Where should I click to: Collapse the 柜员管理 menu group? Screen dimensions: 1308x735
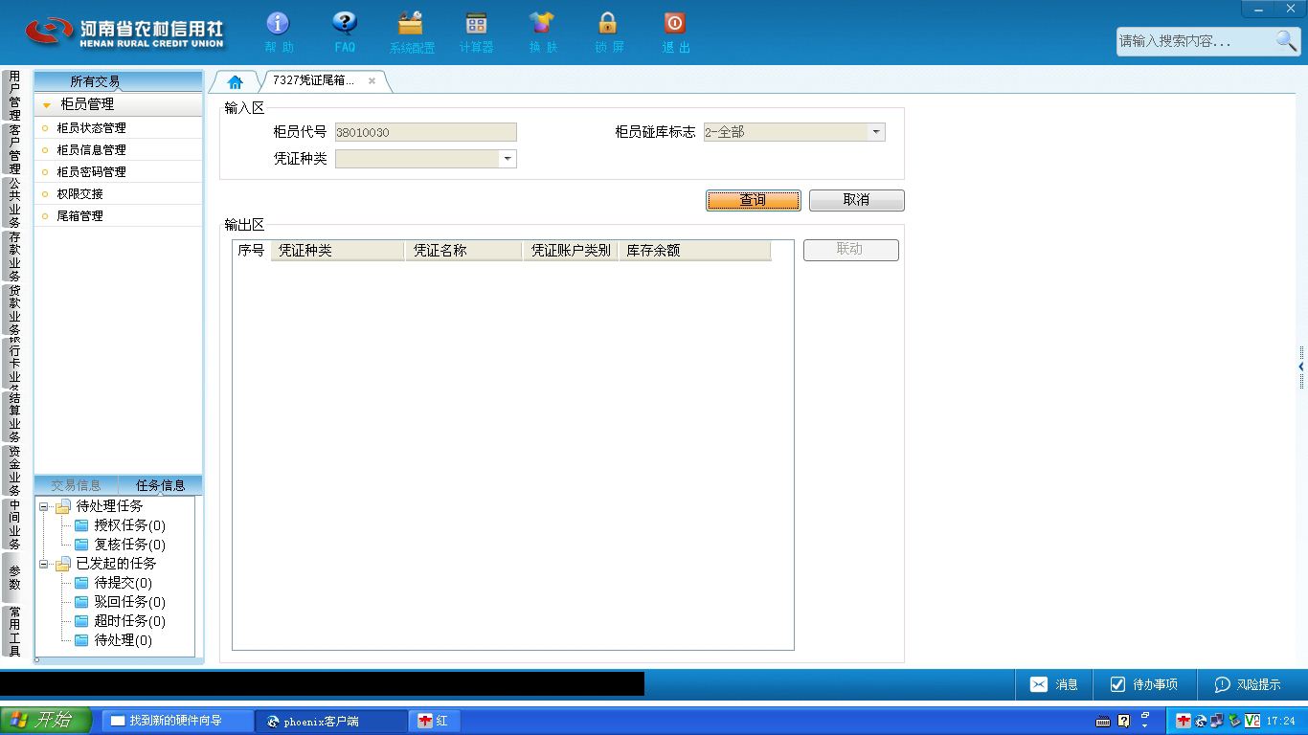pyautogui.click(x=47, y=105)
